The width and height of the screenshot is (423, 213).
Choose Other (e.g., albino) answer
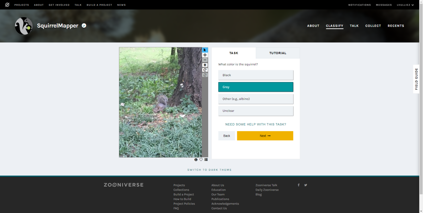(256, 99)
